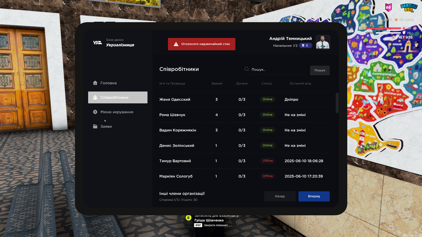Go to next page with Вперед

point(314,196)
